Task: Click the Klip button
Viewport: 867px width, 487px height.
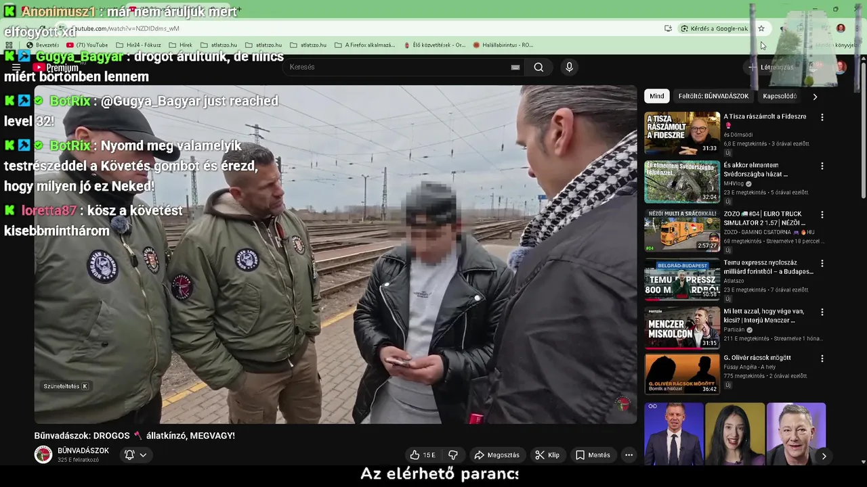Action: [547, 455]
